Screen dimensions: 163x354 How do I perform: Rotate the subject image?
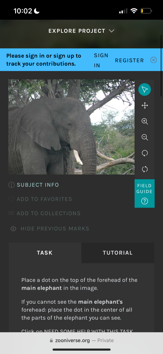(145, 153)
